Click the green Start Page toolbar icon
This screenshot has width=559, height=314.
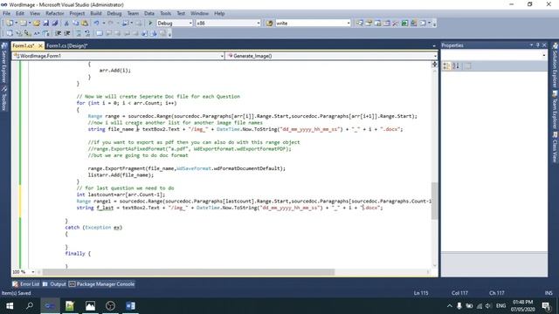point(404,24)
